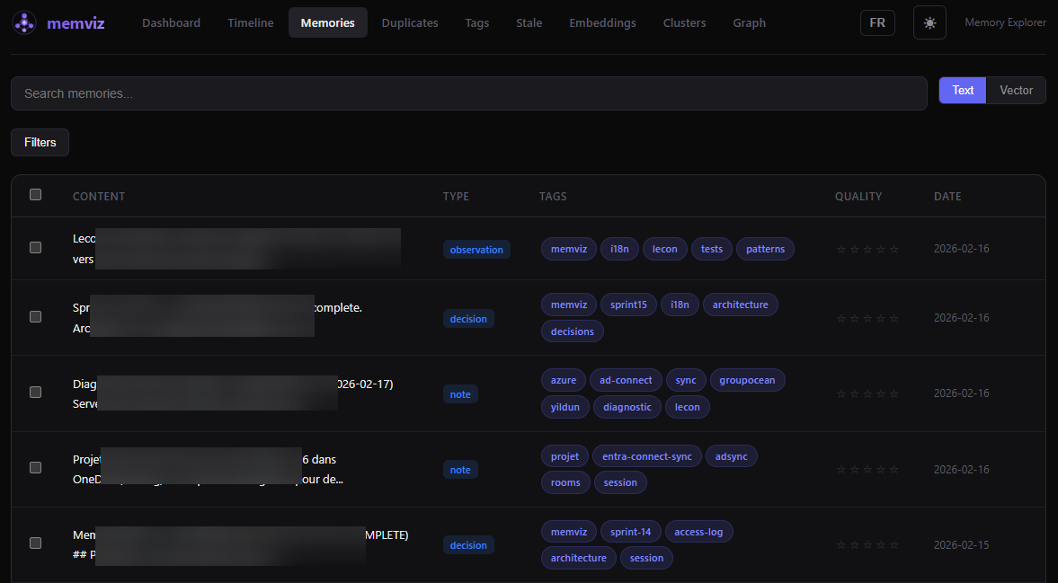Viewport: 1058px width, 583px height.
Task: Check the row tagged 'sprint-14'
Action: click(x=36, y=543)
